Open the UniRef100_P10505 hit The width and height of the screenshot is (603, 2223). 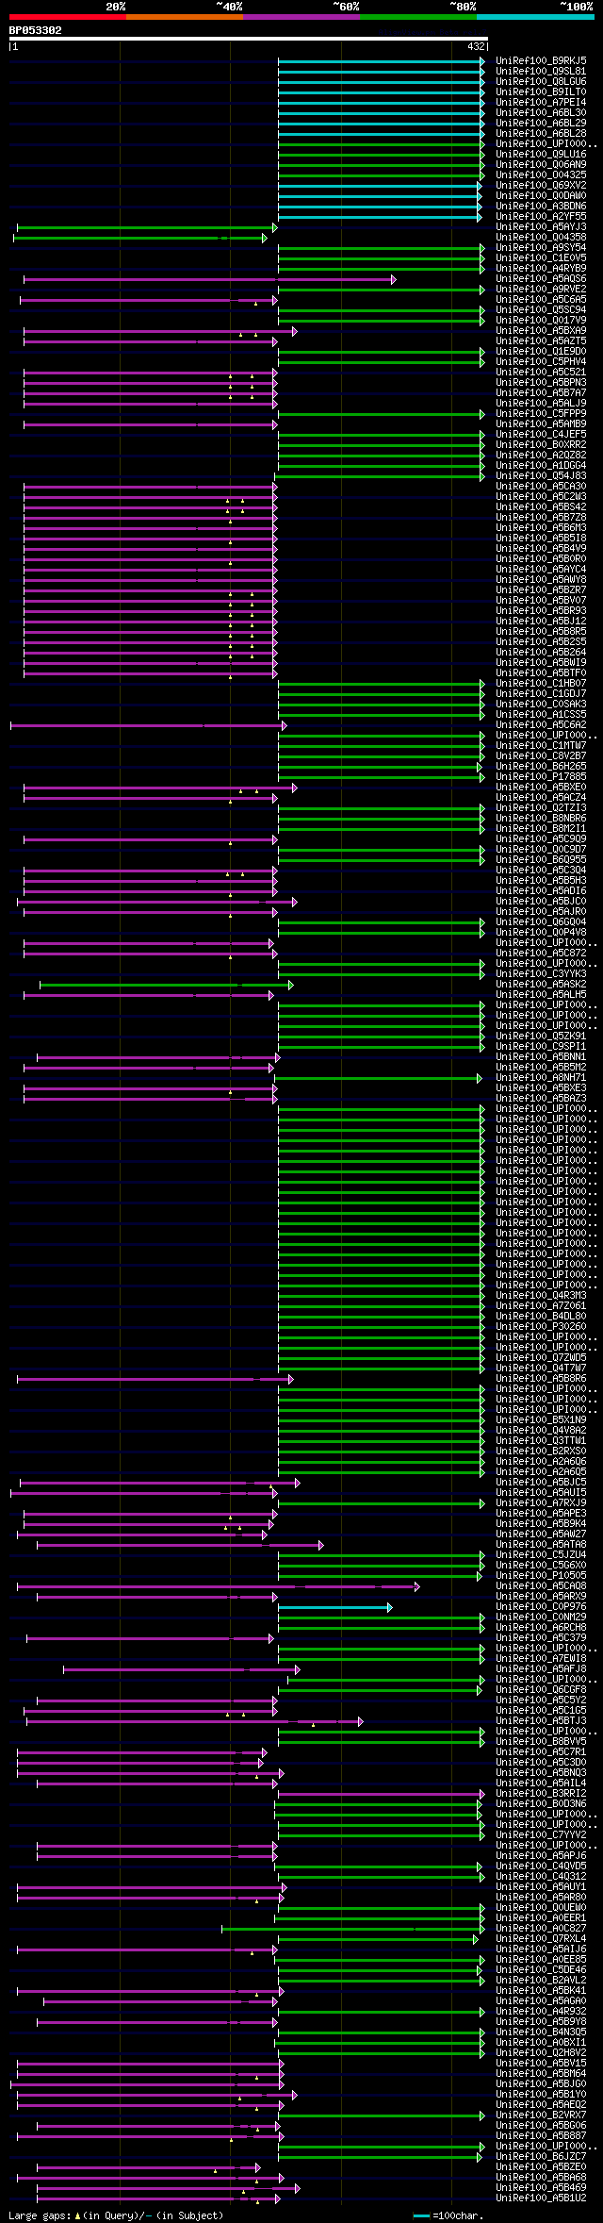pos(541,1576)
